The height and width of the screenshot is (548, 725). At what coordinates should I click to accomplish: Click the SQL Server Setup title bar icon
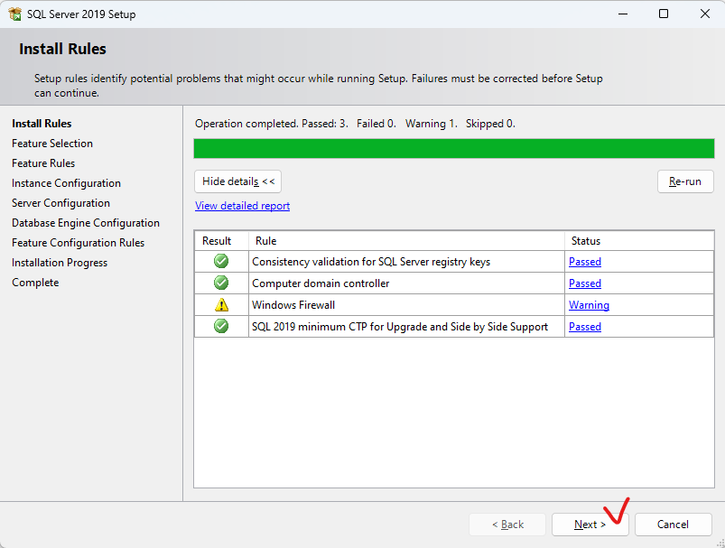click(x=14, y=14)
